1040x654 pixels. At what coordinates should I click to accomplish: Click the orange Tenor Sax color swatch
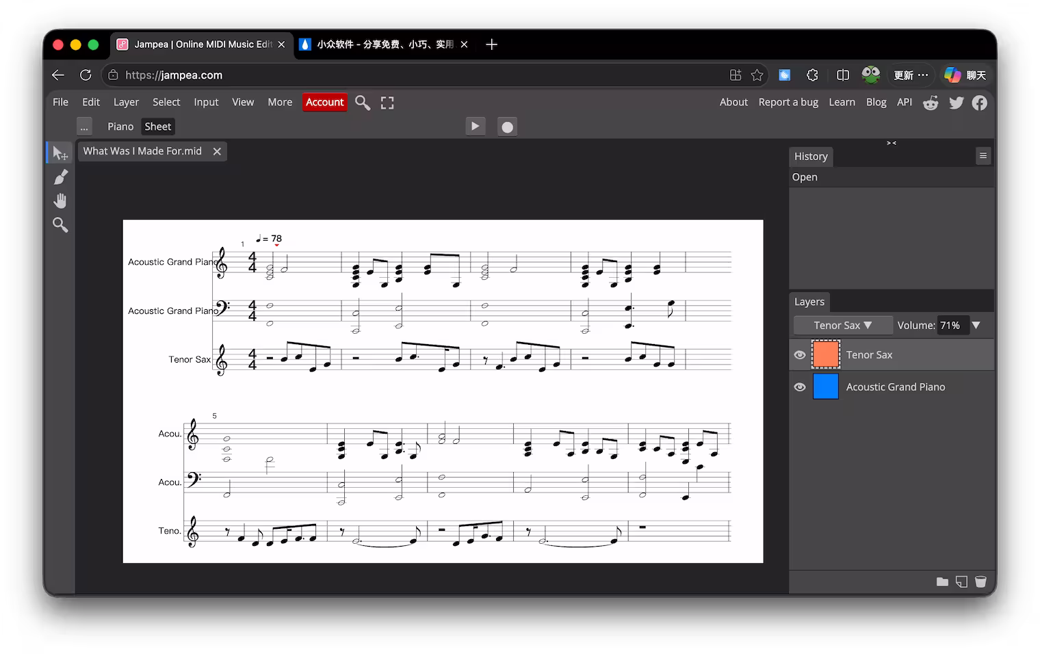pyautogui.click(x=826, y=354)
